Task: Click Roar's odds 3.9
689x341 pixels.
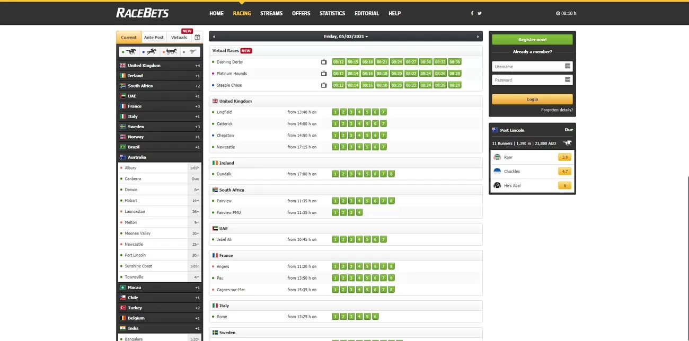Action: 564,157
